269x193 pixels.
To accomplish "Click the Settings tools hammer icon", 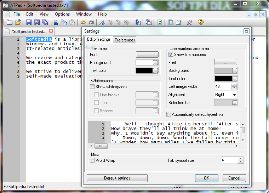I will pyautogui.click(x=190, y=22).
